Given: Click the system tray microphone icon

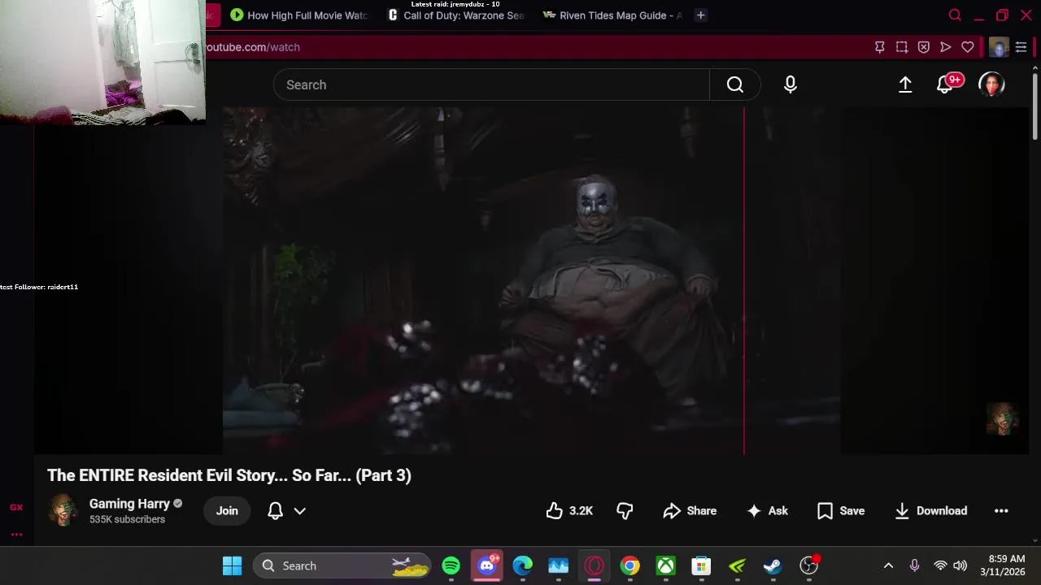Looking at the screenshot, I should point(914,565).
